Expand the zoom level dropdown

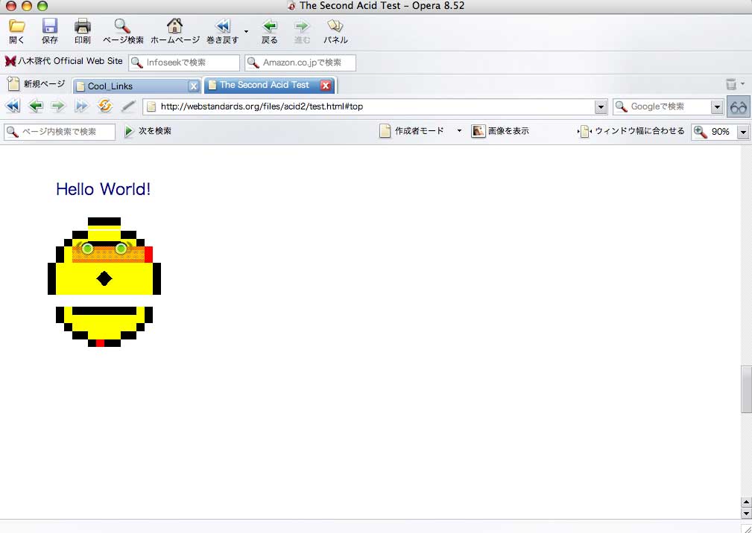(x=743, y=133)
